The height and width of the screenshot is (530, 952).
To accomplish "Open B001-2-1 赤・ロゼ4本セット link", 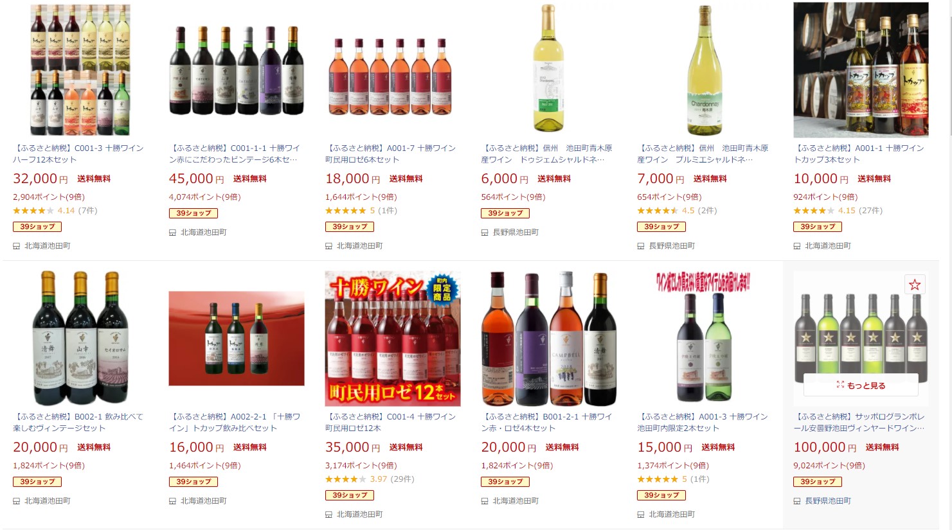I will coord(546,422).
